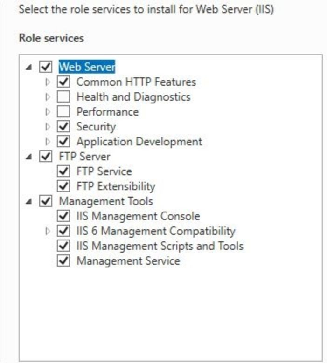Screen dimensions: 327x363
Task: Collapse the Web Server tree node
Action: pyautogui.click(x=29, y=68)
